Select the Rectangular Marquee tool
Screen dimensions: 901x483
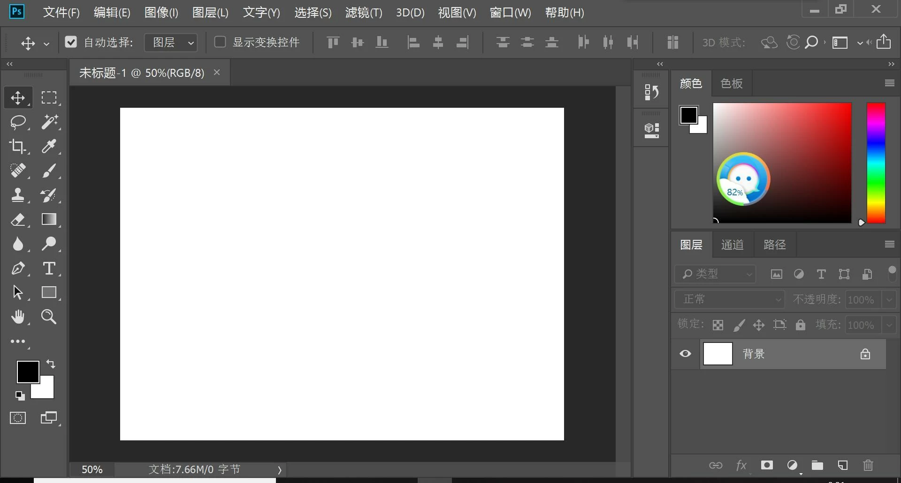(x=49, y=97)
